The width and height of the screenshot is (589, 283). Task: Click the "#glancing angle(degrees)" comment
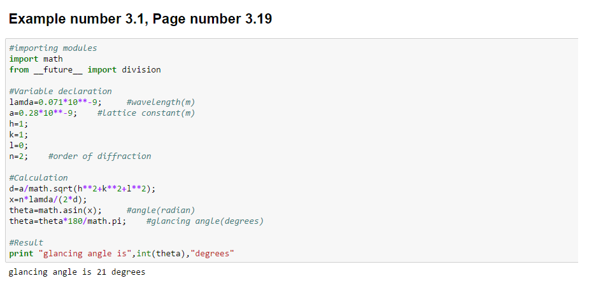(x=204, y=221)
